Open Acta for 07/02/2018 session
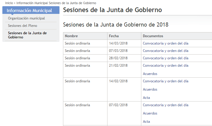The width and height of the screenshot is (212, 126). pyautogui.click(x=146, y=122)
